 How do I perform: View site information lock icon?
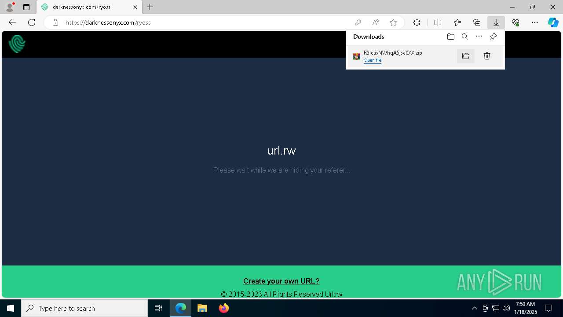coord(55,22)
